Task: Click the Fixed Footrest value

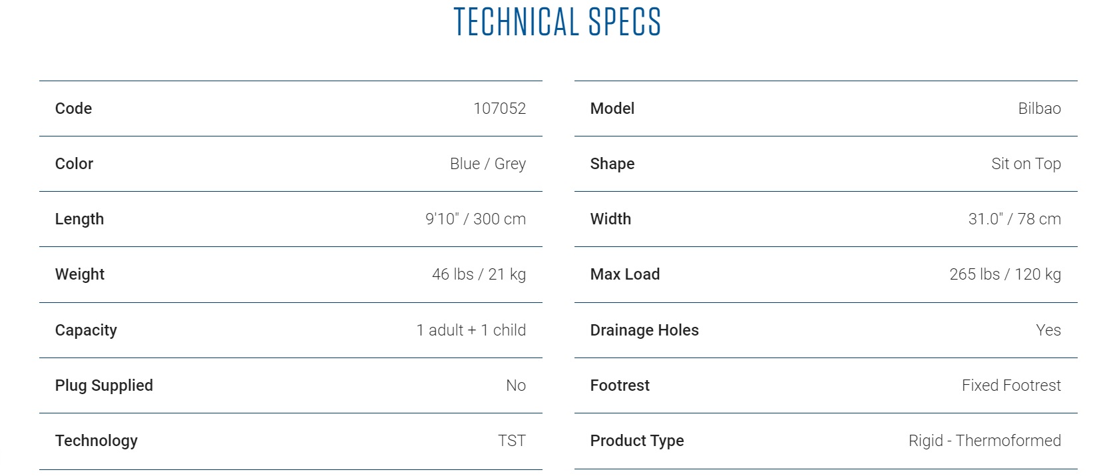Action: [1011, 385]
